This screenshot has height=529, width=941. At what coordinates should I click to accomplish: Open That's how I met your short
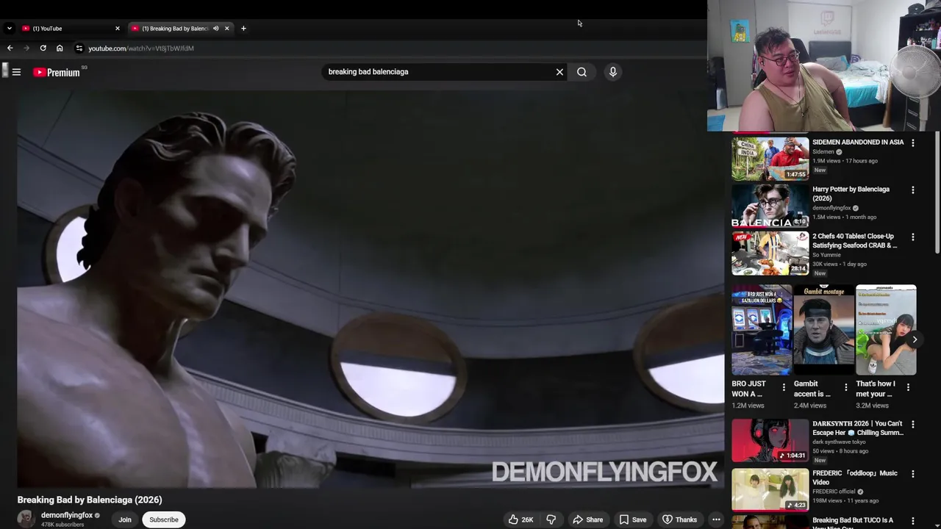click(886, 330)
